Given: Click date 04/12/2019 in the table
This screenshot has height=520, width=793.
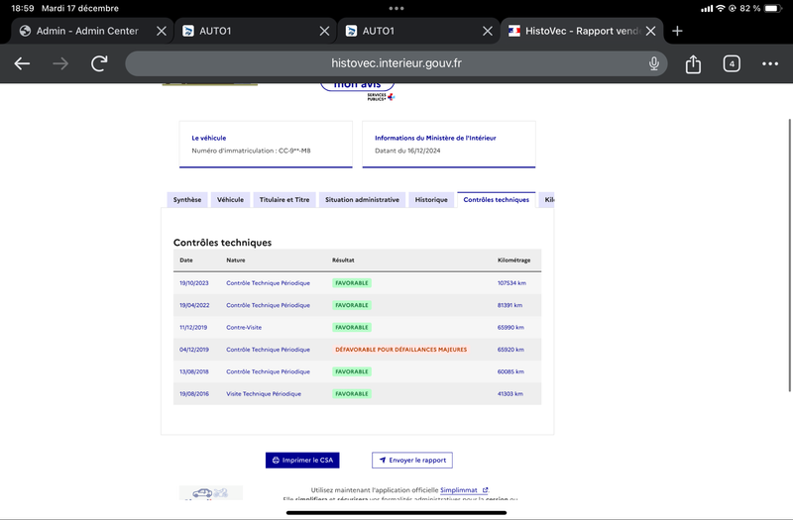Looking at the screenshot, I should pyautogui.click(x=194, y=350).
